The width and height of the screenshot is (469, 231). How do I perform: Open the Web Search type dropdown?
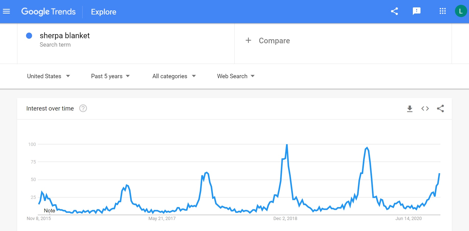(x=236, y=76)
